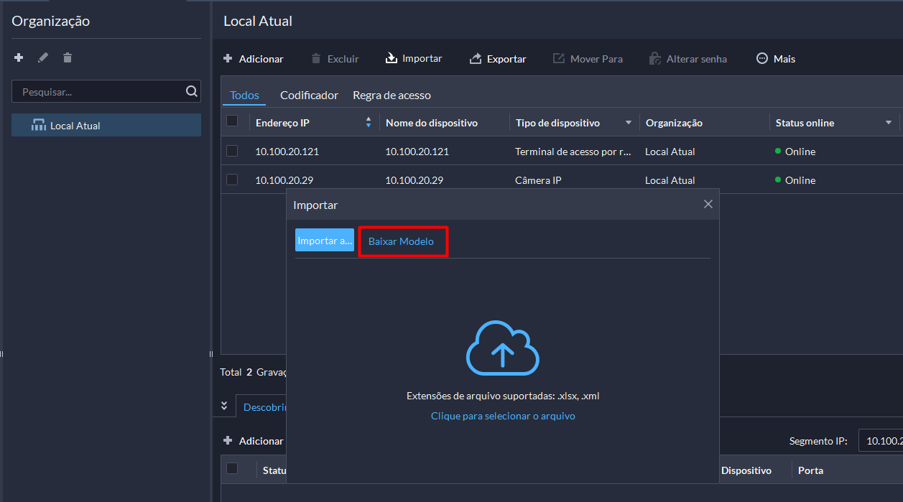Switch to the Regra de acesso tab
903x502 pixels.
392,95
